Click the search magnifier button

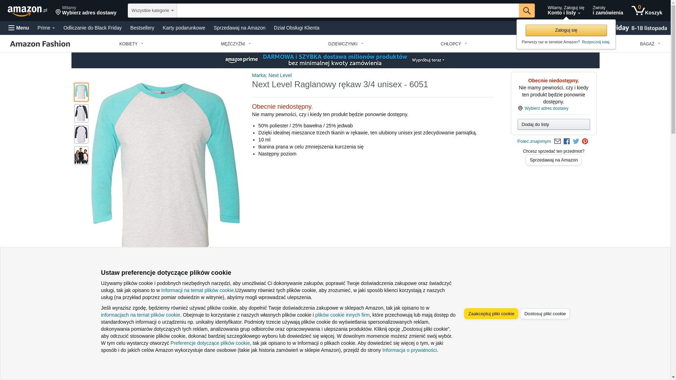point(527,11)
